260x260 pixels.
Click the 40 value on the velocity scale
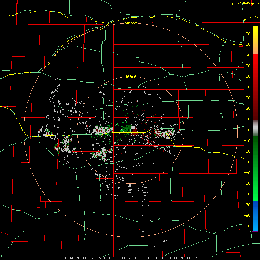(x=248, y=87)
